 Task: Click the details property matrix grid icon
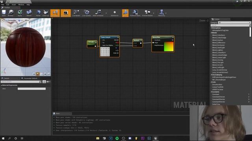tap(44, 82)
